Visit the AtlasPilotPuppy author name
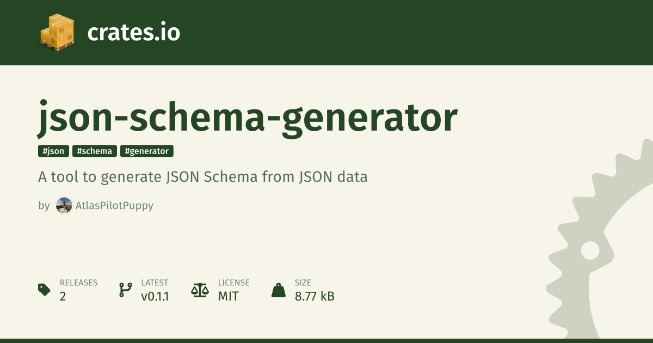Viewport: 653px width, 343px height. tap(114, 206)
